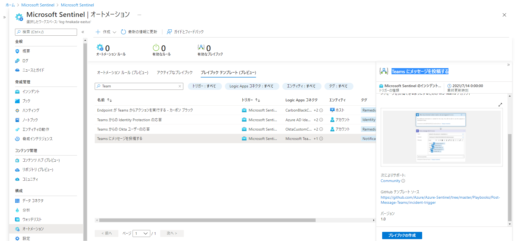Open コンテンツ ハブ (プレビュー)
515x241 pixels.
[x=41, y=160]
